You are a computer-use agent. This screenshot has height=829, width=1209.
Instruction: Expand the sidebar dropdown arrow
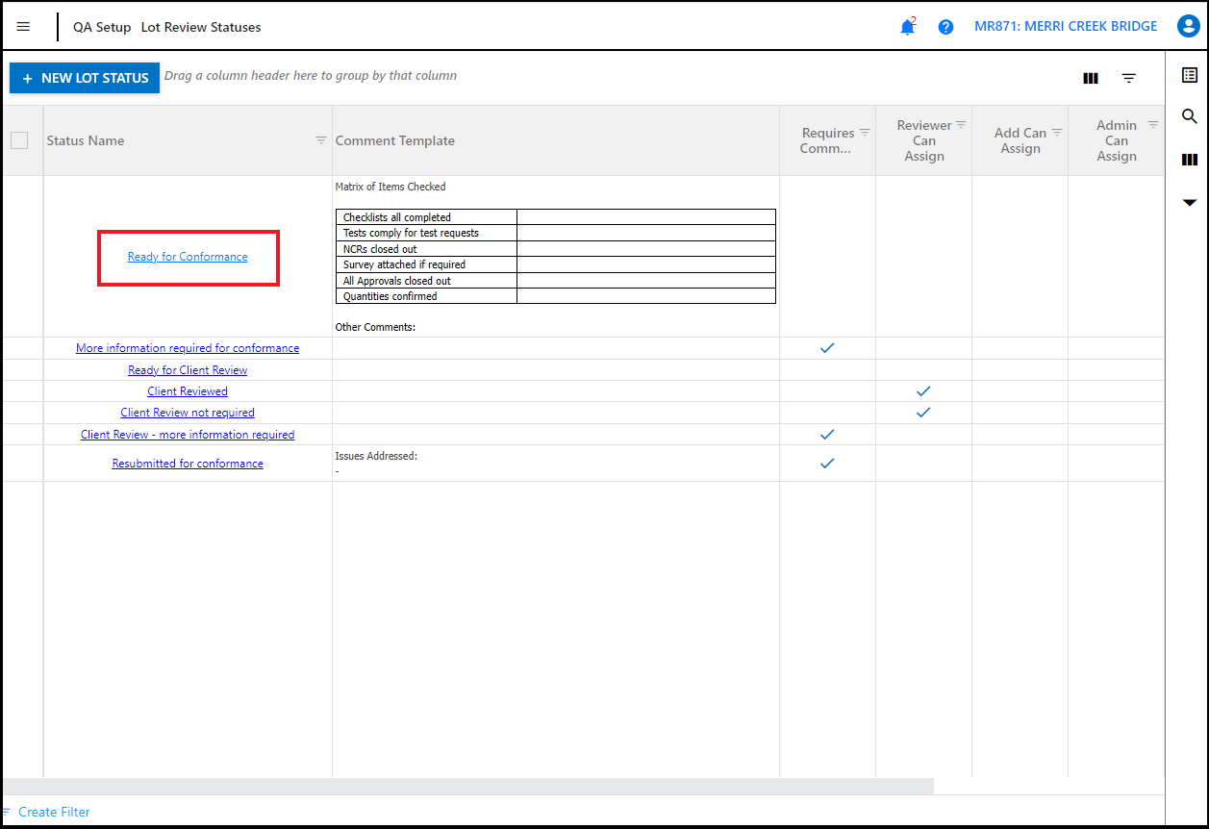pos(1190,203)
